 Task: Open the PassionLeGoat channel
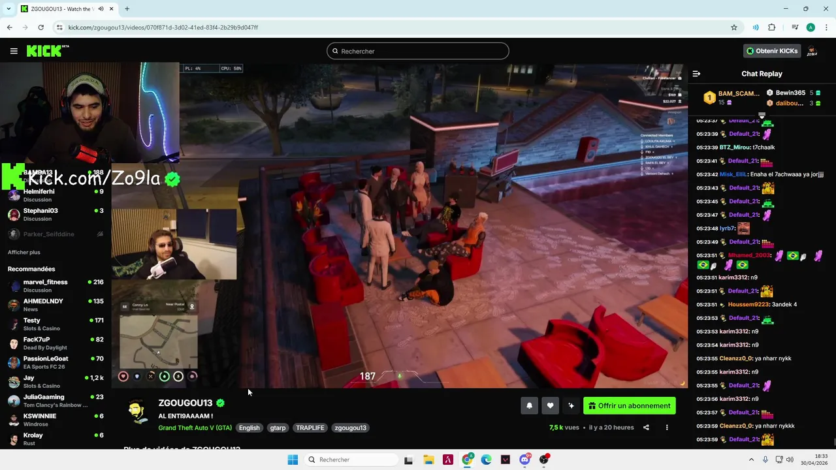click(x=56, y=362)
